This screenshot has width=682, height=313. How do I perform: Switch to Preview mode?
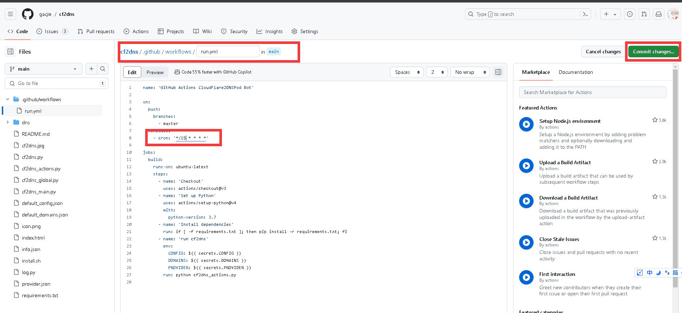pos(155,72)
